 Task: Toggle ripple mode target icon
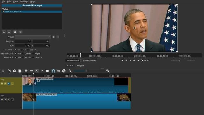coord(64,71)
